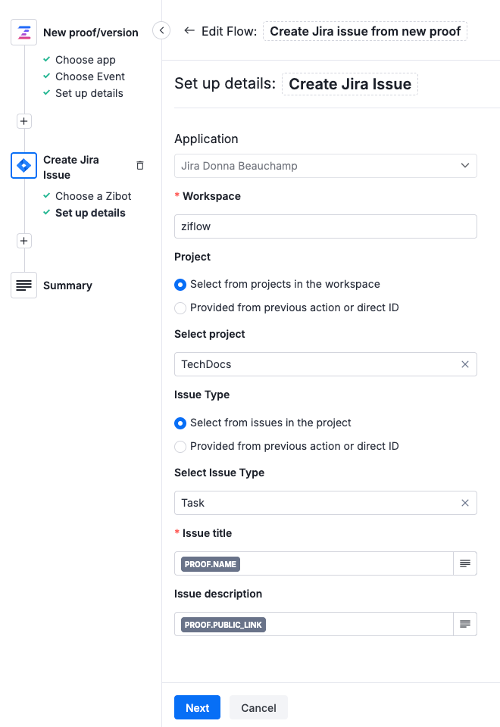The height and width of the screenshot is (727, 500).
Task: Delete the Create Jira Issue step via trash icon
Action: point(140,165)
